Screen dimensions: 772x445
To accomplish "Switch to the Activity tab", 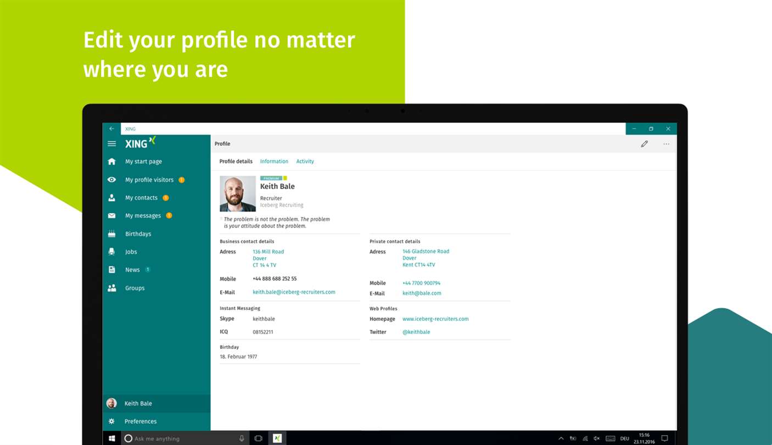I will 305,162.
